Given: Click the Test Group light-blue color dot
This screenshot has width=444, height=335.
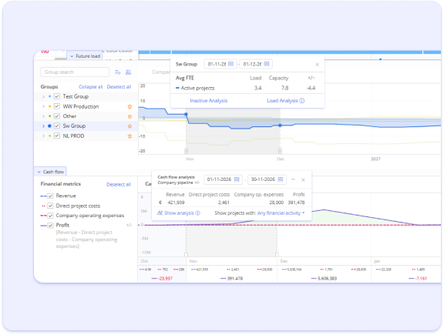Looking at the screenshot, I should [50, 97].
